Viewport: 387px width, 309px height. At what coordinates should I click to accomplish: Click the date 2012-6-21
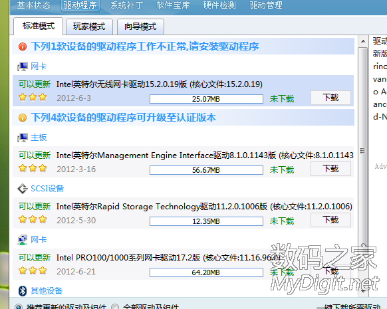(x=76, y=272)
